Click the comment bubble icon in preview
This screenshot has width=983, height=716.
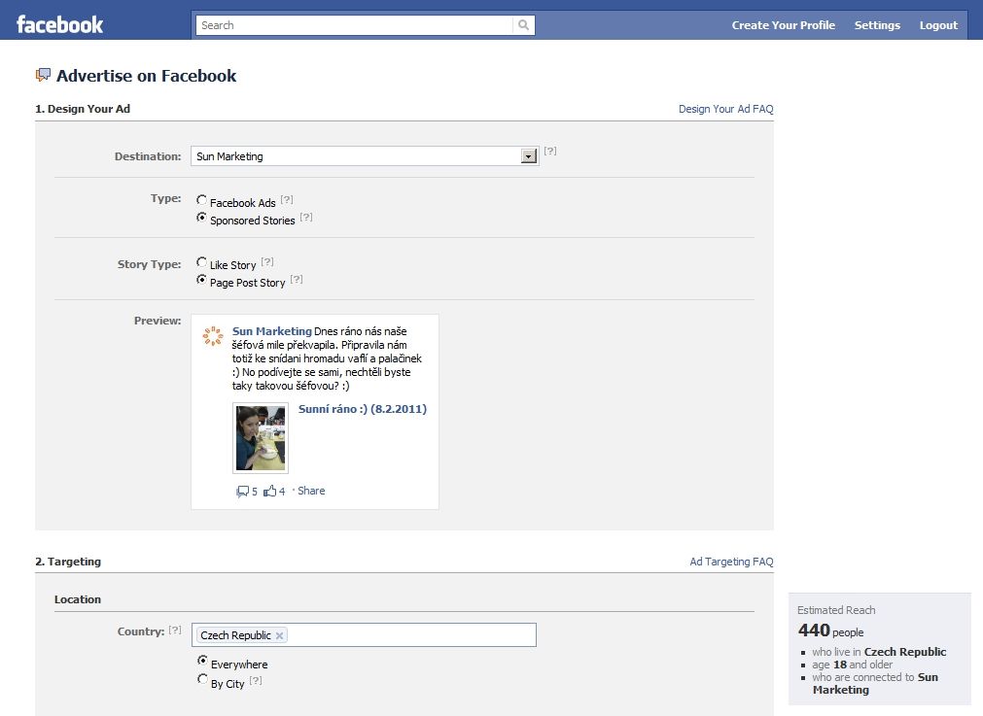(x=242, y=492)
